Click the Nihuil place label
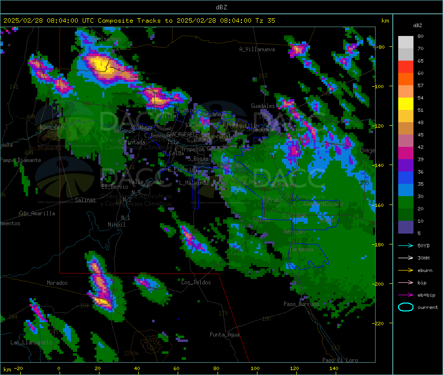This screenshot has width=443, height=375. coord(116,225)
